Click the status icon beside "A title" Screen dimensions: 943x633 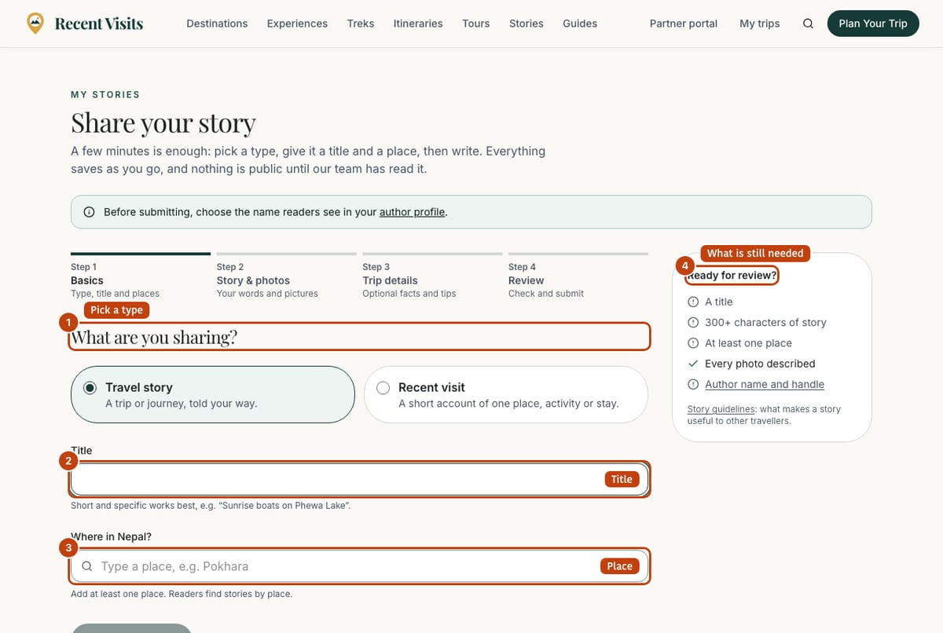(693, 302)
